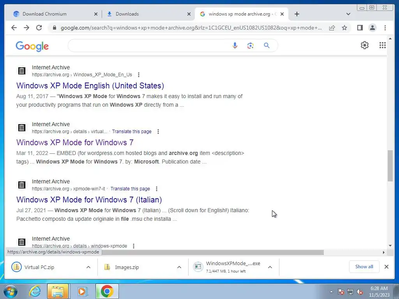Submit search with magnifier icon
This screenshot has height=299, width=399.
click(x=267, y=46)
